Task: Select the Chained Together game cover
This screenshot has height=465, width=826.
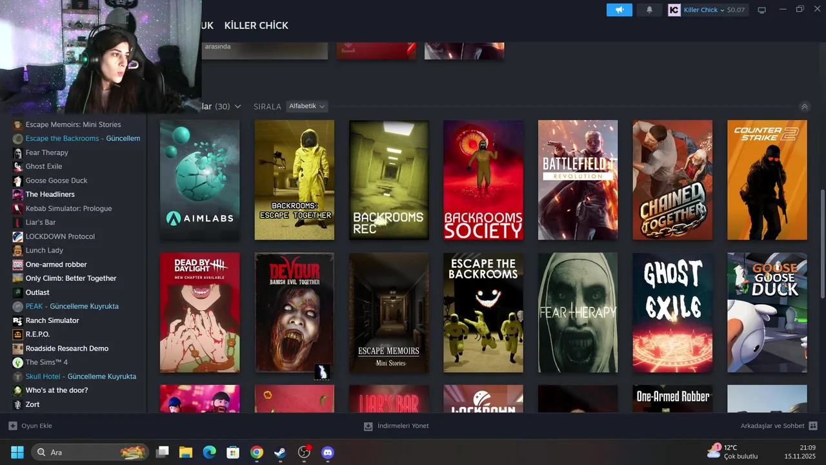Action: [x=672, y=180]
